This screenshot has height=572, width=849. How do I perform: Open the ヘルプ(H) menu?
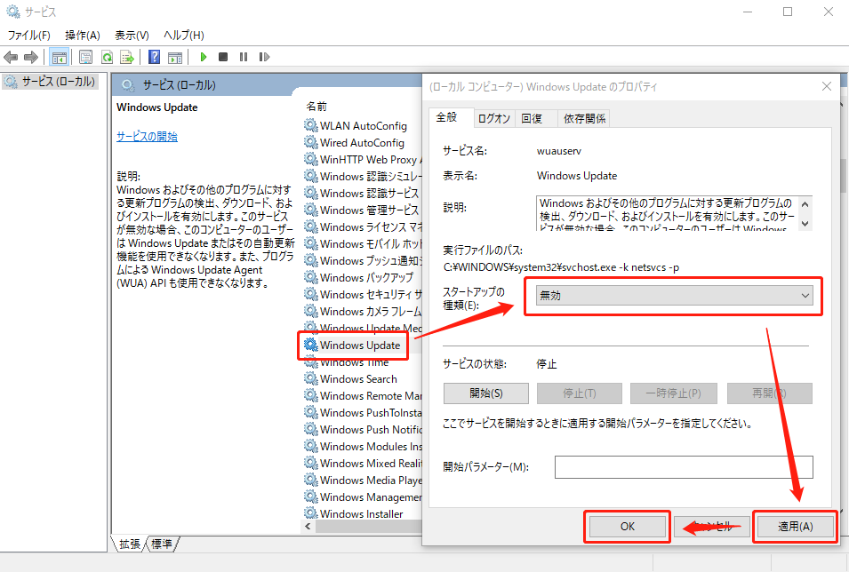click(x=183, y=36)
